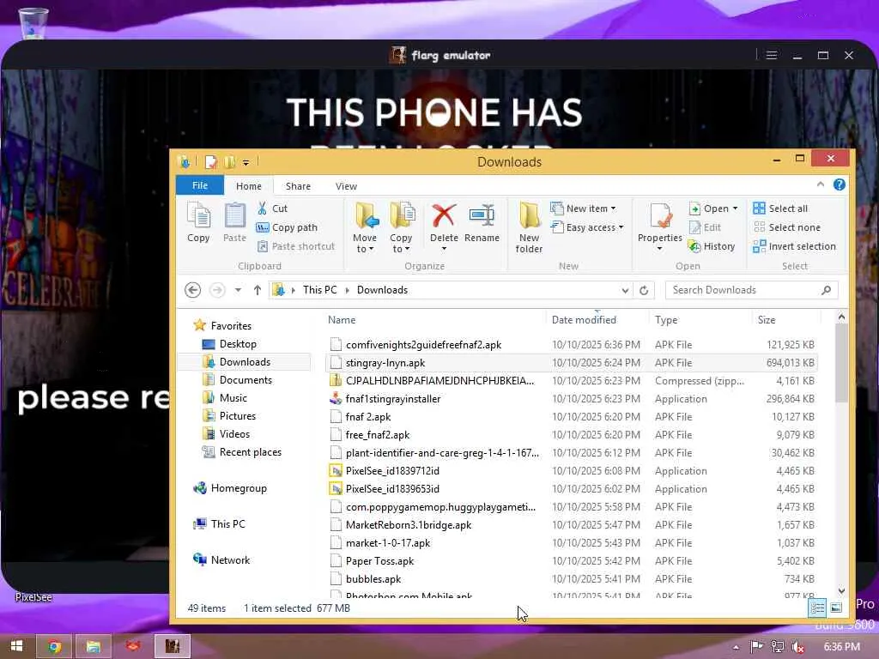The image size is (879, 659).
Task: Sort by the Size column header
Action: point(767,320)
